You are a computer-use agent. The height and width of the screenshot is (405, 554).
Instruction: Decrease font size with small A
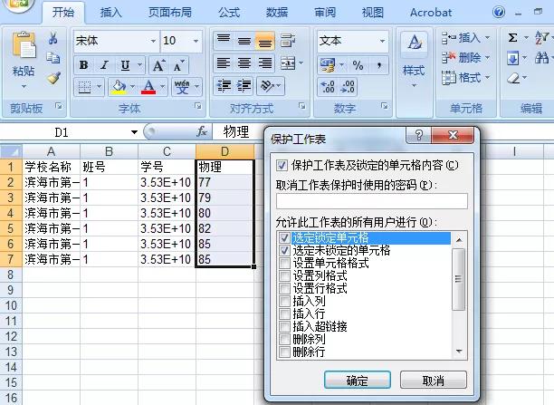coord(178,65)
